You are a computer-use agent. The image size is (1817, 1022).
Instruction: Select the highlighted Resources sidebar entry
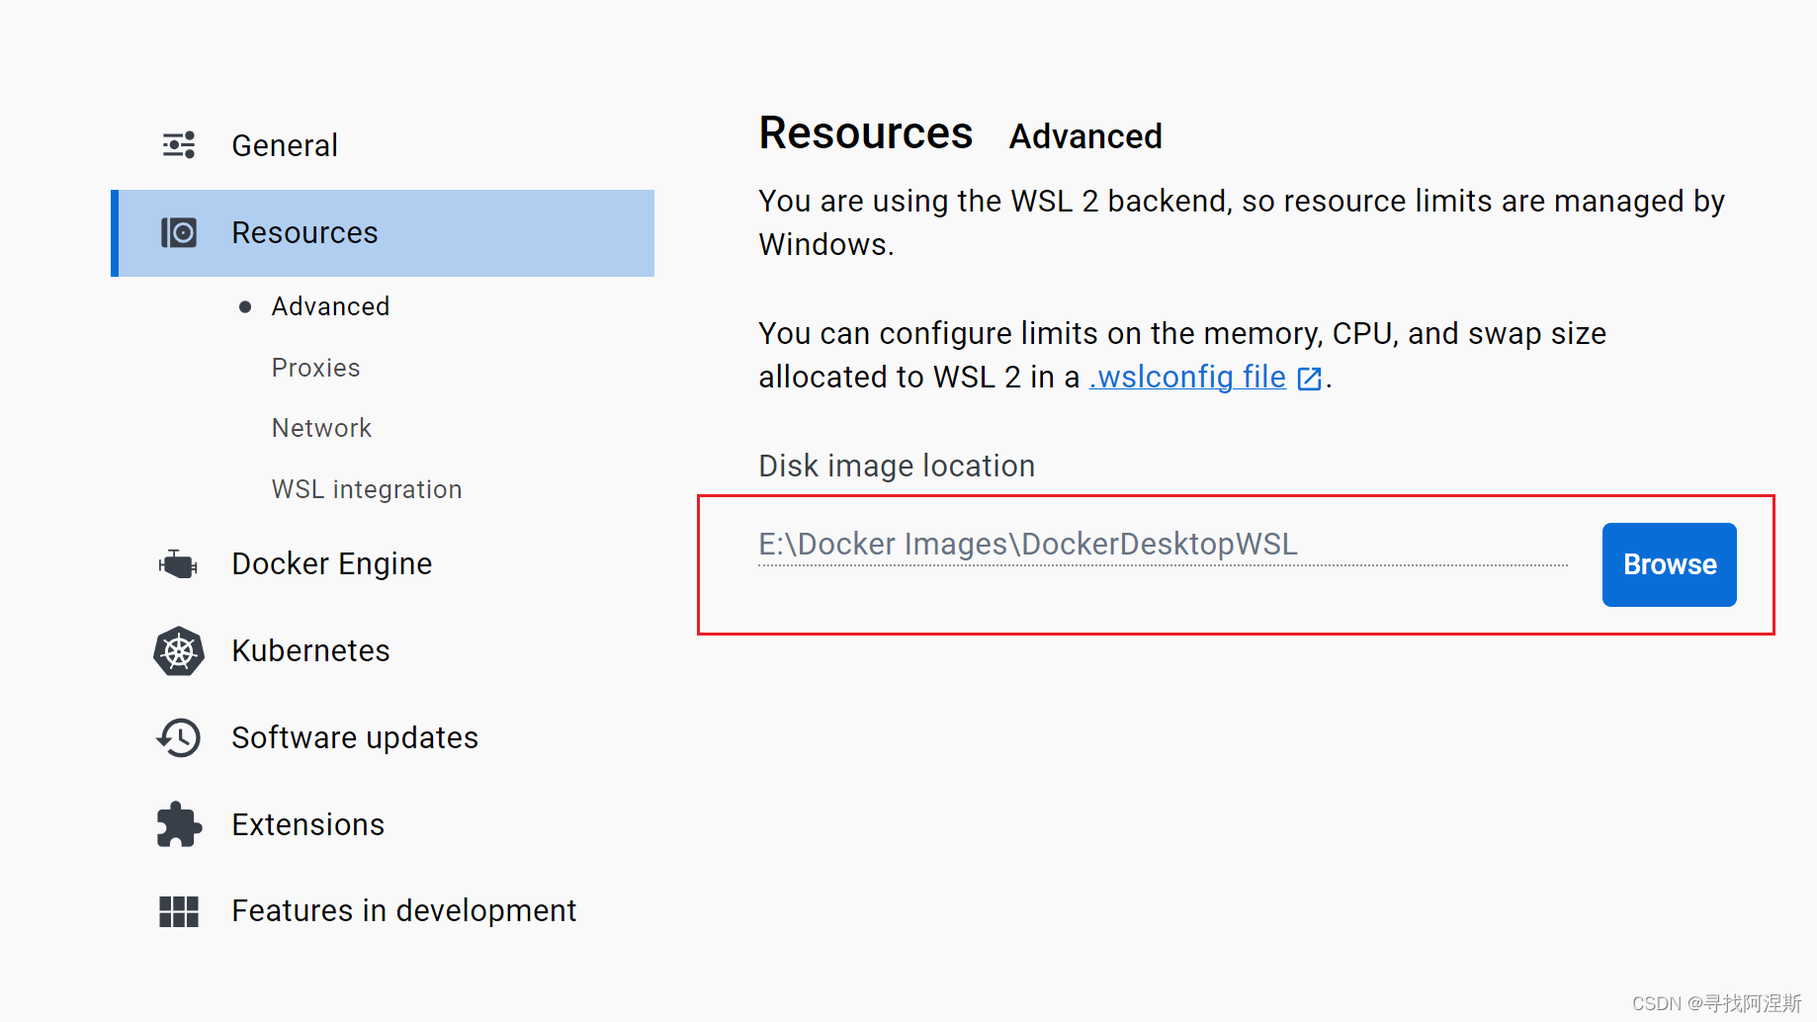coord(304,232)
